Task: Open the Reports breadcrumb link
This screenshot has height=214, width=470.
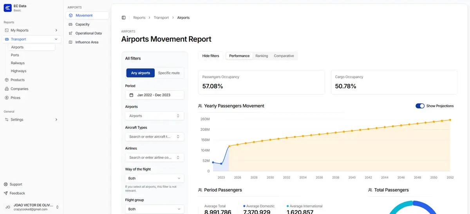Action: click(x=139, y=18)
